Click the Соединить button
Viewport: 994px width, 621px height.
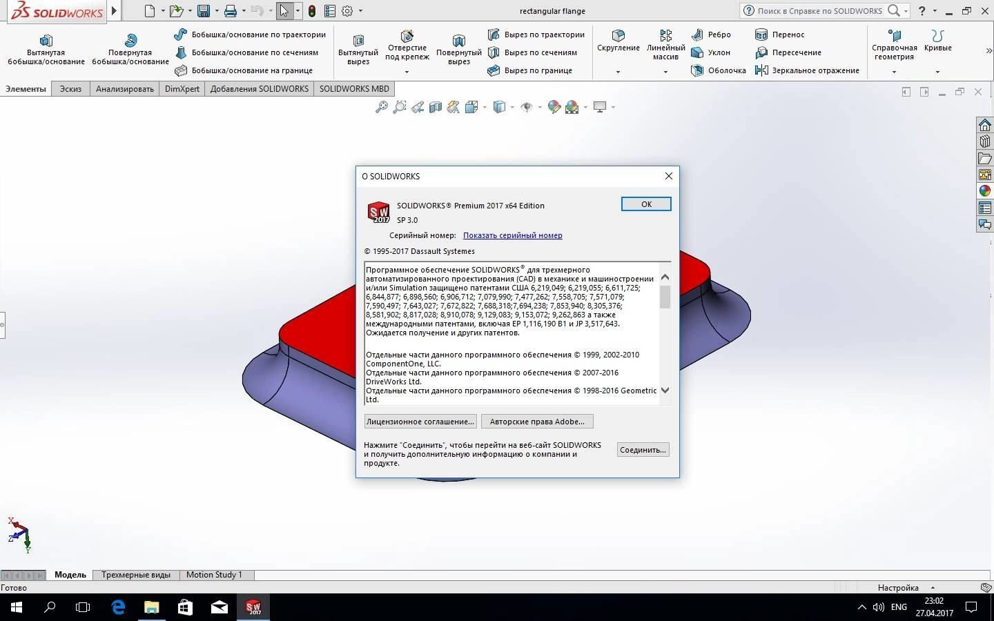pos(643,450)
